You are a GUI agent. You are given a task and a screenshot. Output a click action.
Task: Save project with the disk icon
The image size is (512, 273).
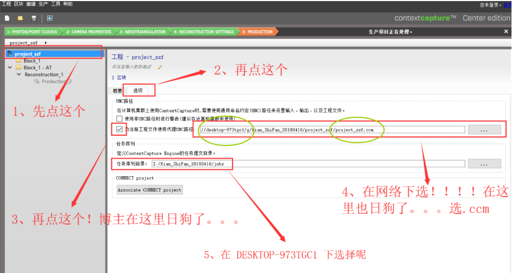(x=34, y=18)
